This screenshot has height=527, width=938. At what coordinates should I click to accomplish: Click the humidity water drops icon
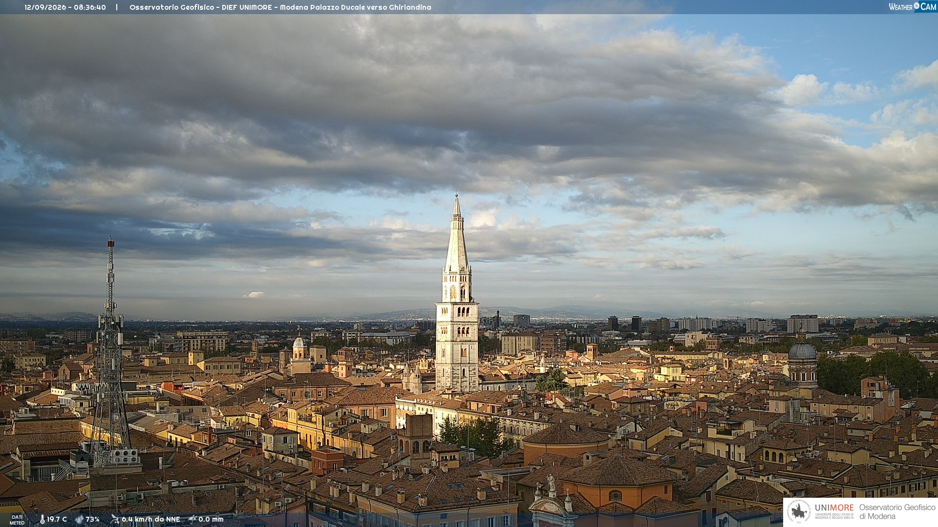click(x=80, y=520)
